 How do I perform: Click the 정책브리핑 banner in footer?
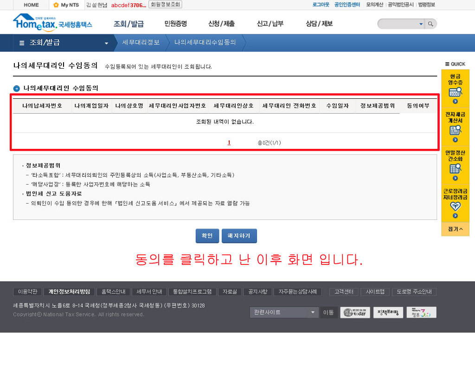388,313
